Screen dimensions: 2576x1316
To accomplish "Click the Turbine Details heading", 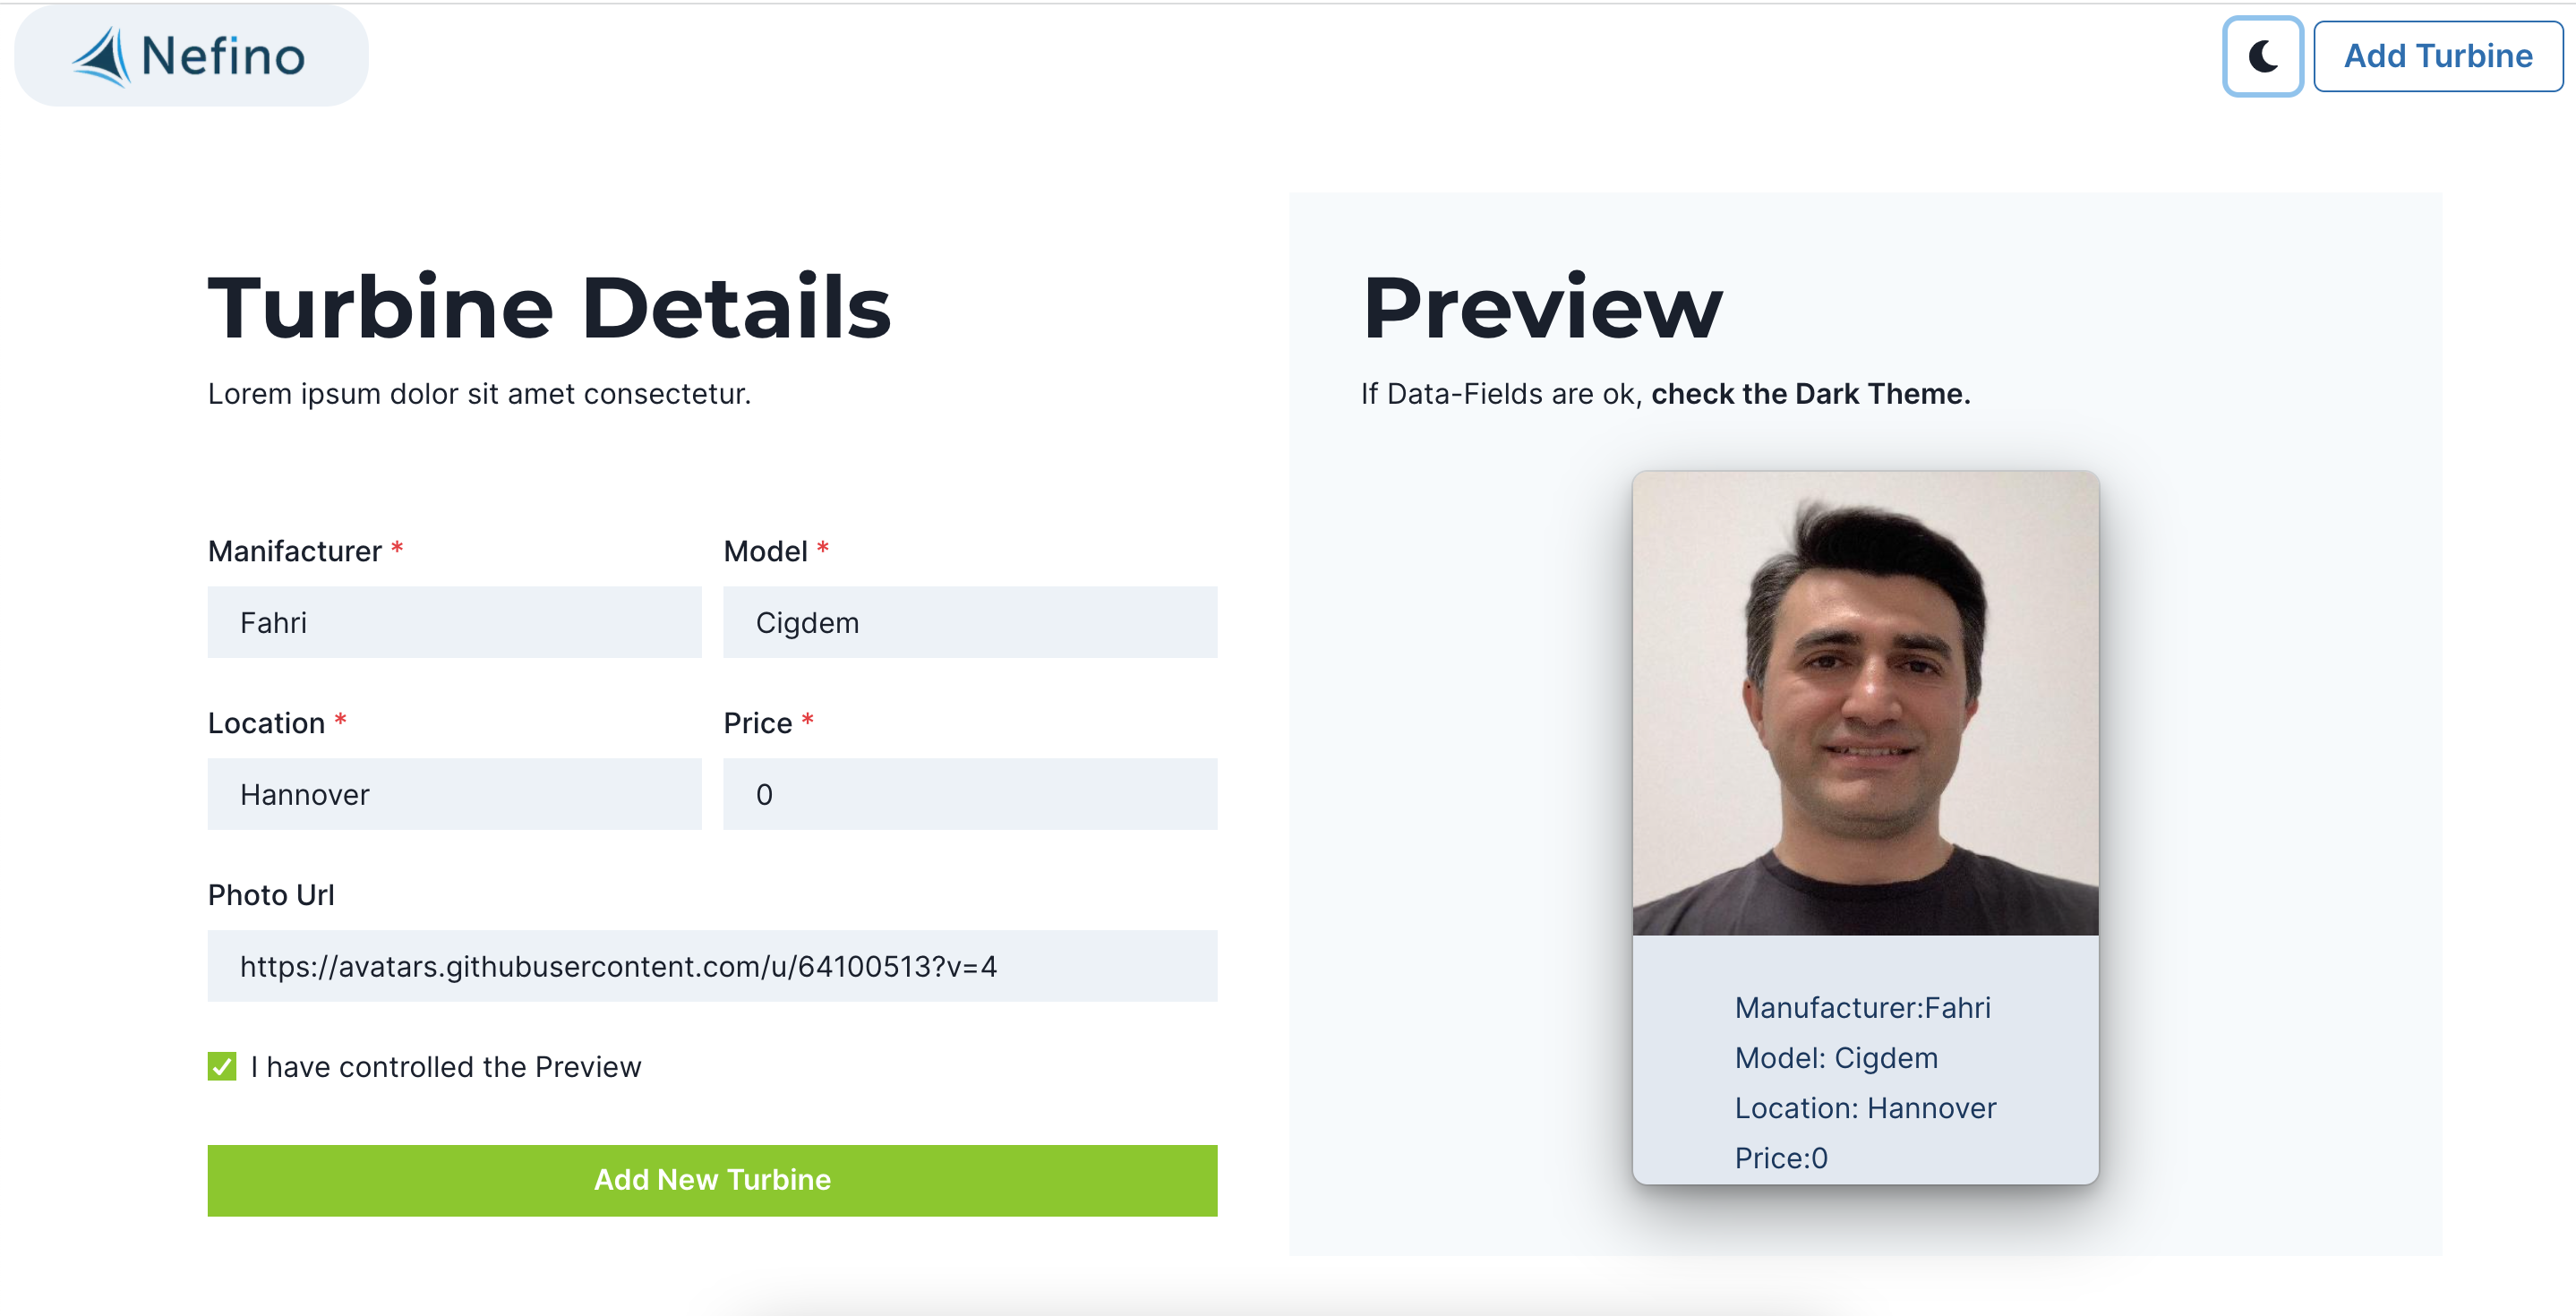I will tap(549, 307).
